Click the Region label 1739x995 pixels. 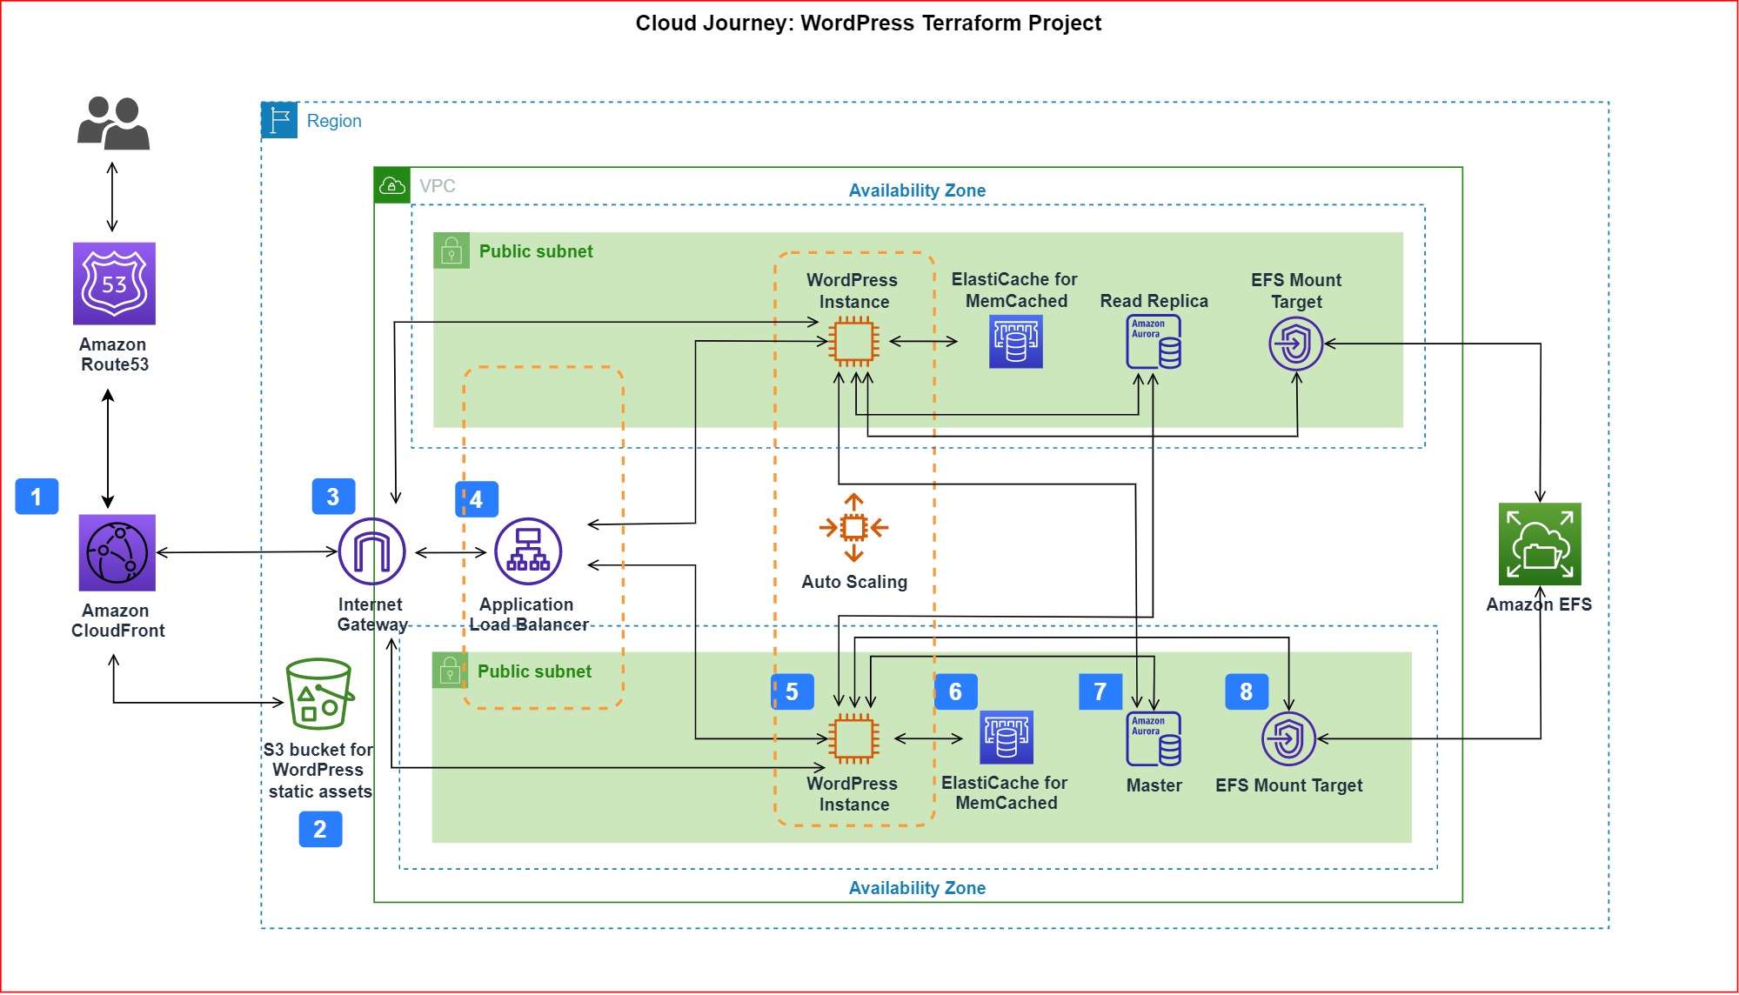[334, 121]
